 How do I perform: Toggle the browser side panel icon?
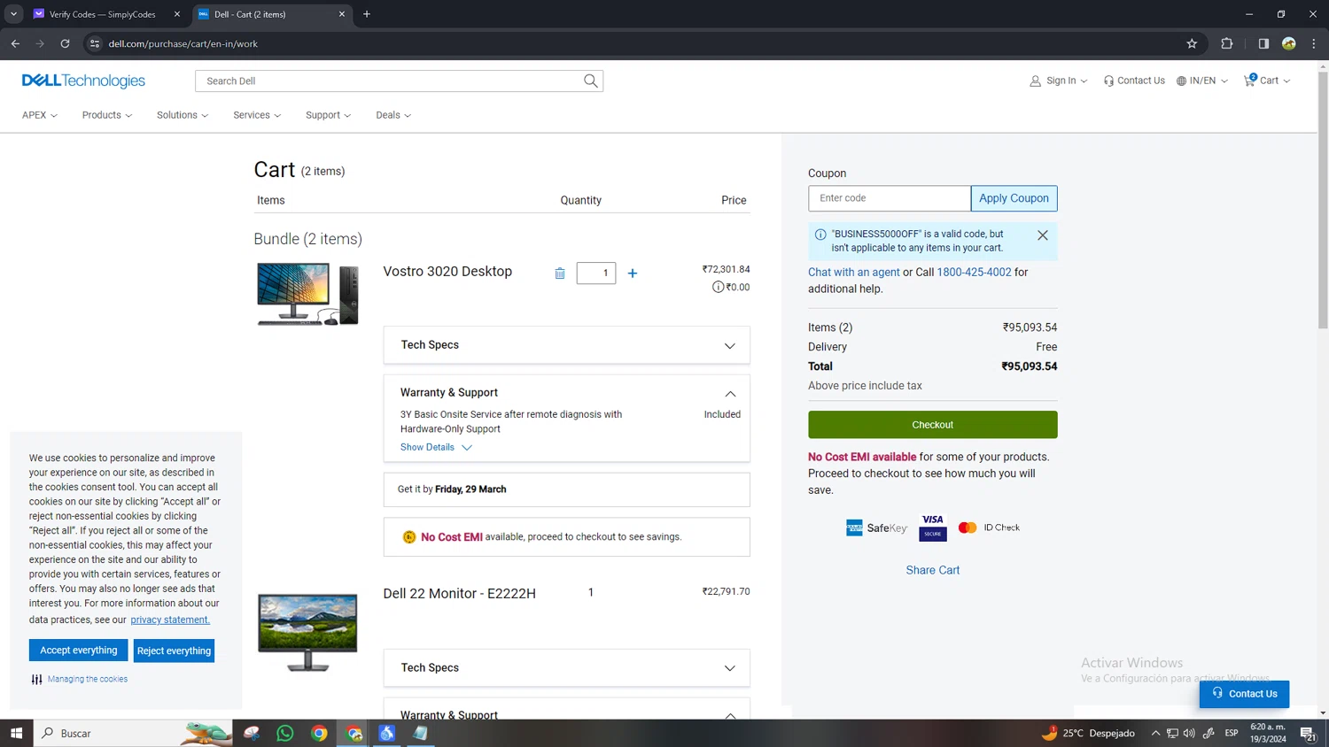pos(1263,43)
